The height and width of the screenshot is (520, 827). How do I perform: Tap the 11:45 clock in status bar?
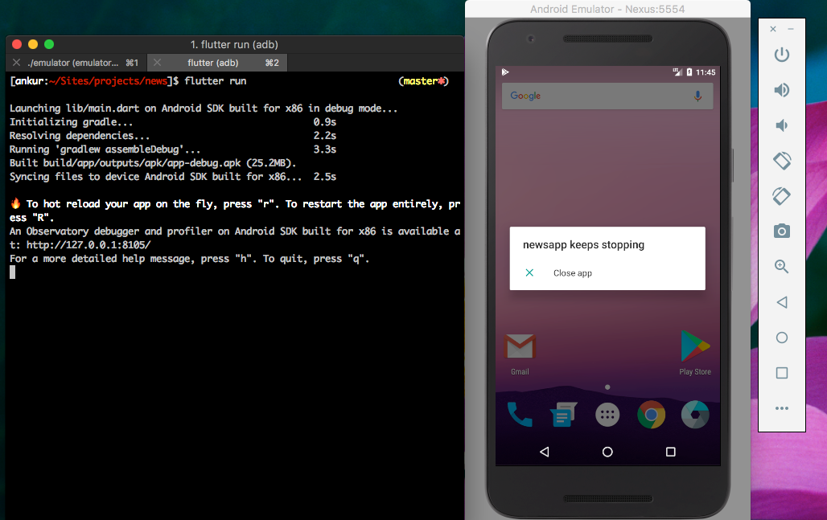click(x=706, y=72)
